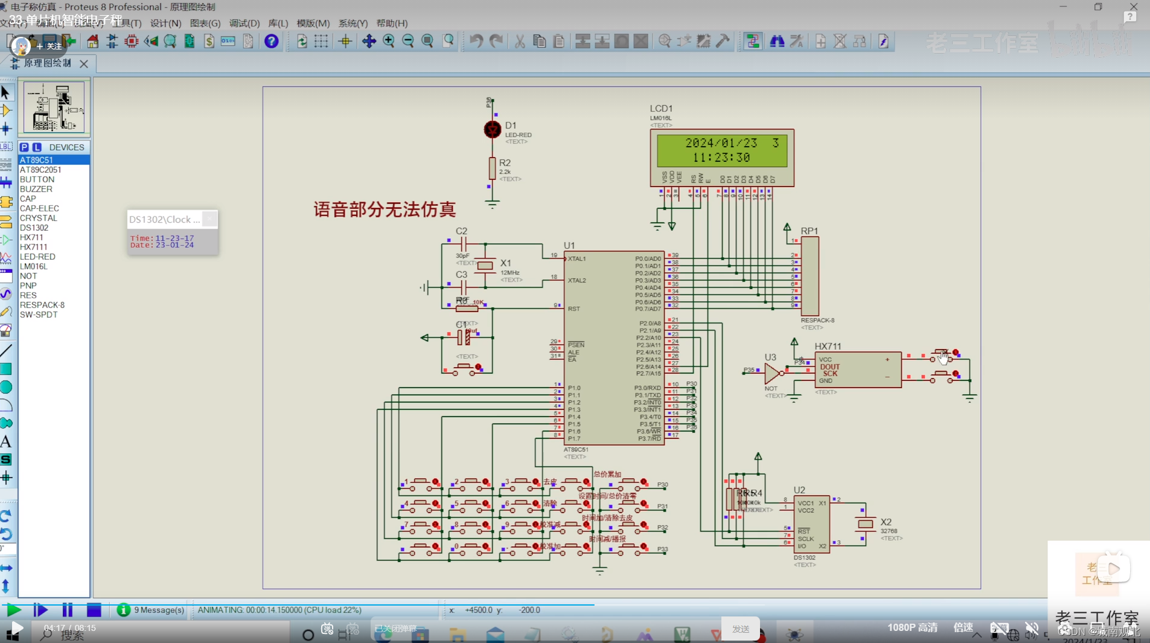Start the simulation with Play button
Image resolution: width=1150 pixels, height=643 pixels.
[x=13, y=610]
